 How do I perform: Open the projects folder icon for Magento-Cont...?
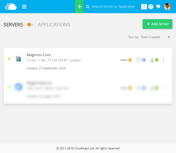click(139, 60)
